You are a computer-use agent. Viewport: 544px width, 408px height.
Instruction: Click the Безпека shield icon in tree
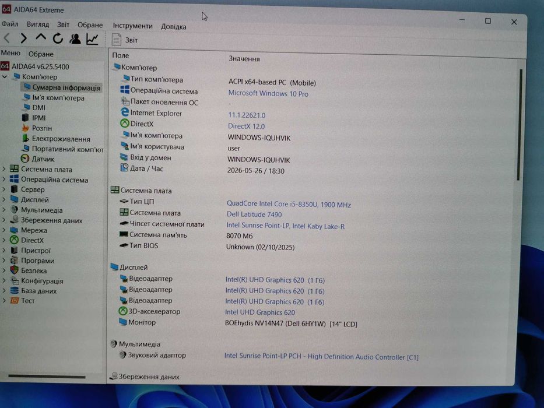(x=14, y=270)
